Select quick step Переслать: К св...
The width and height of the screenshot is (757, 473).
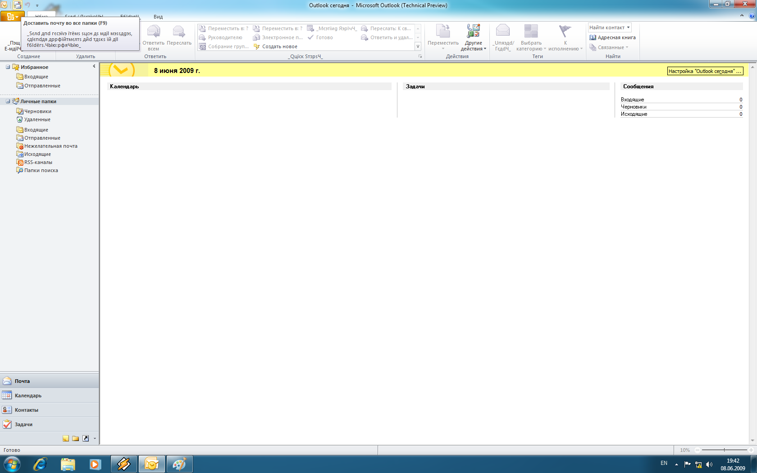(386, 28)
